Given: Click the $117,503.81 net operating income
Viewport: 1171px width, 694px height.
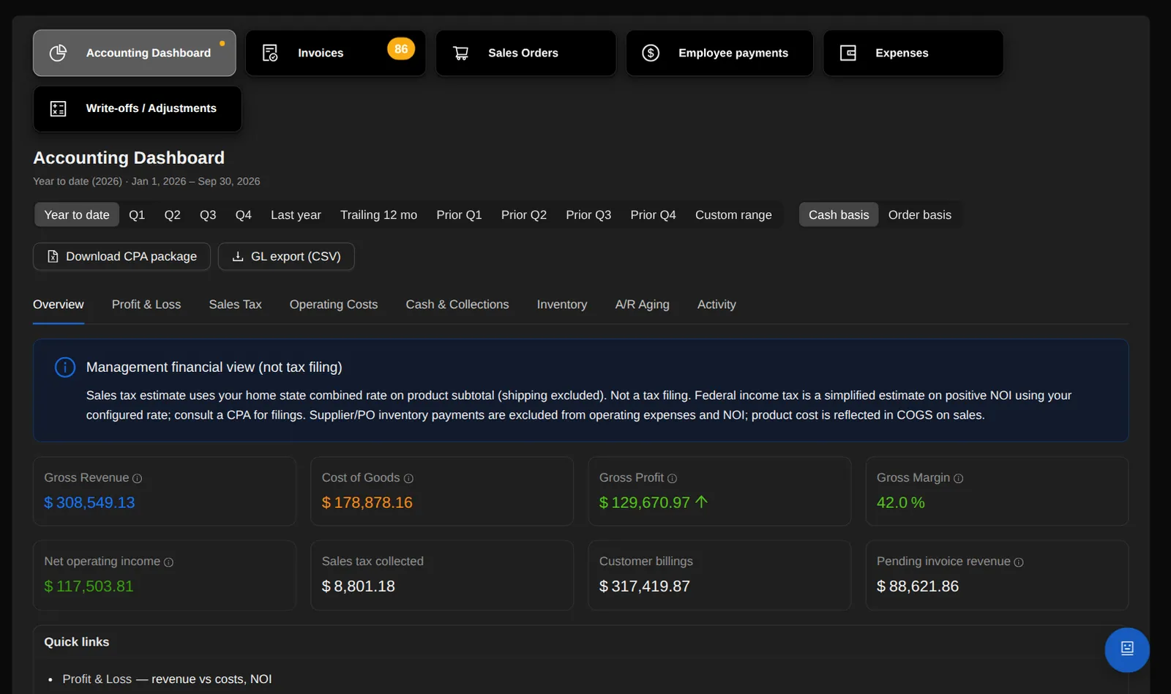Looking at the screenshot, I should 89,586.
